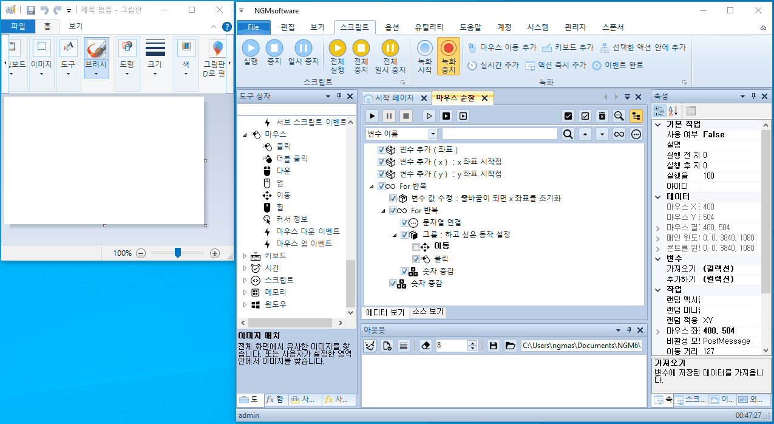Viewport: 774px width, 424px height.
Task: Click the delete icon in editor toolbar
Action: coord(602,115)
